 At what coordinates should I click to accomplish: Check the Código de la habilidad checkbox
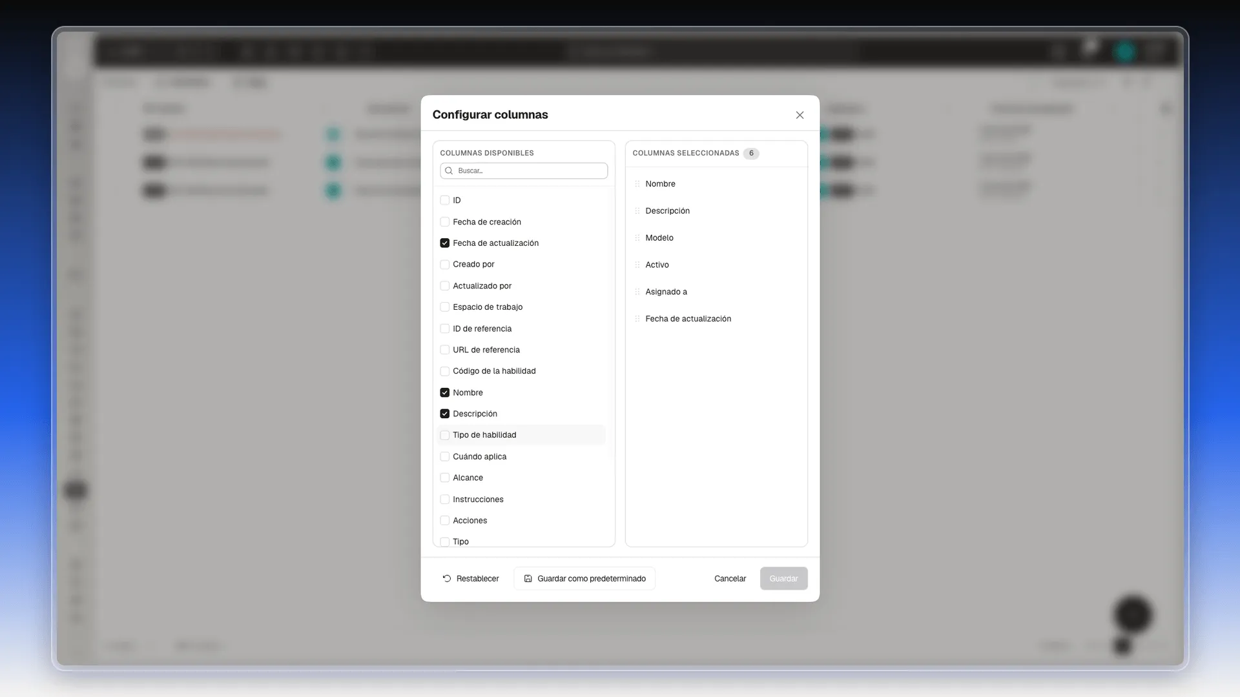tap(444, 371)
